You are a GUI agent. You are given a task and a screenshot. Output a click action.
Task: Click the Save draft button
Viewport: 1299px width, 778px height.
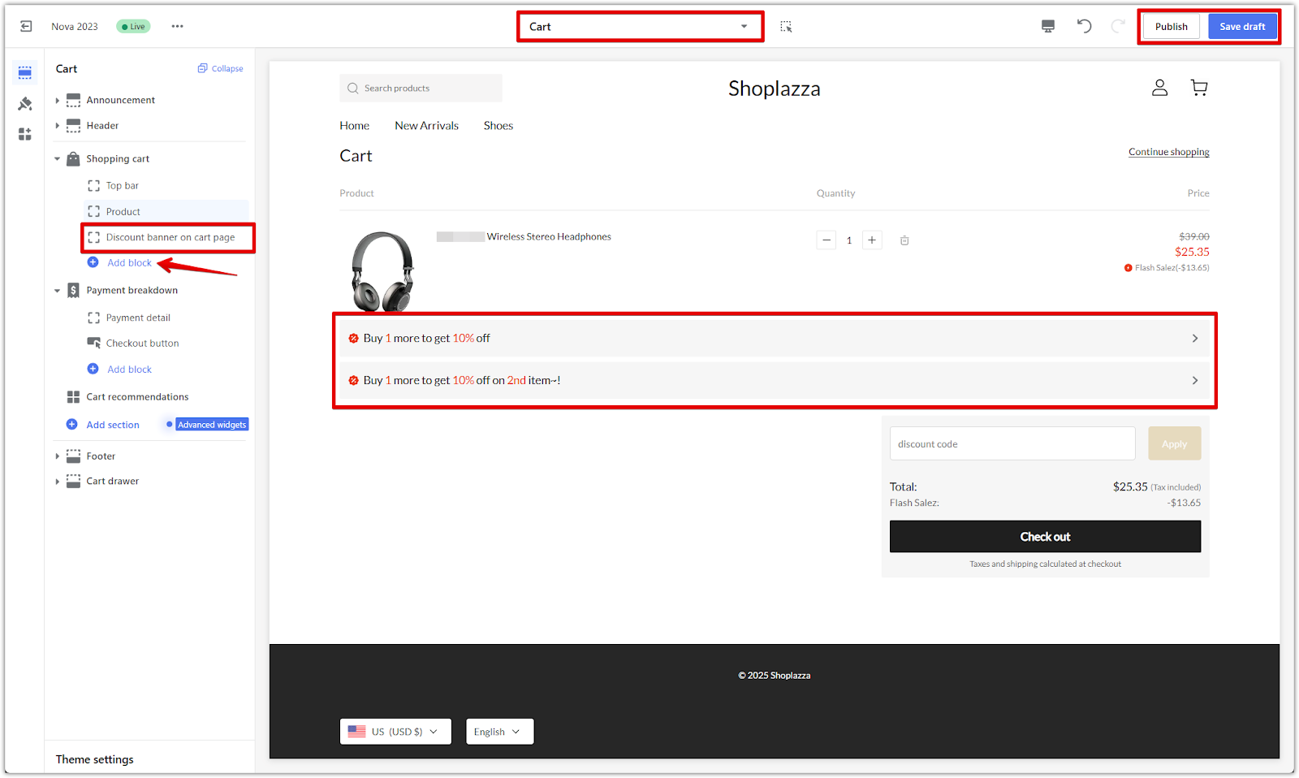[1242, 27]
